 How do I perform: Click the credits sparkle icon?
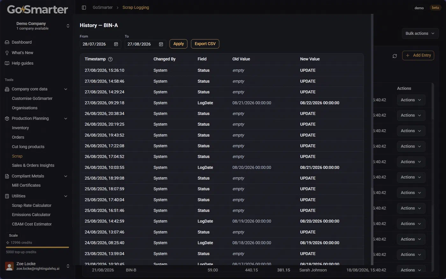coord(8,243)
